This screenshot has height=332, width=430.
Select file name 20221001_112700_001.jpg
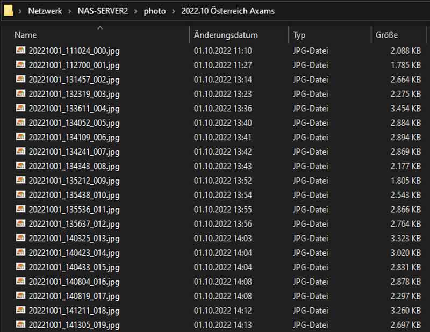(74, 66)
